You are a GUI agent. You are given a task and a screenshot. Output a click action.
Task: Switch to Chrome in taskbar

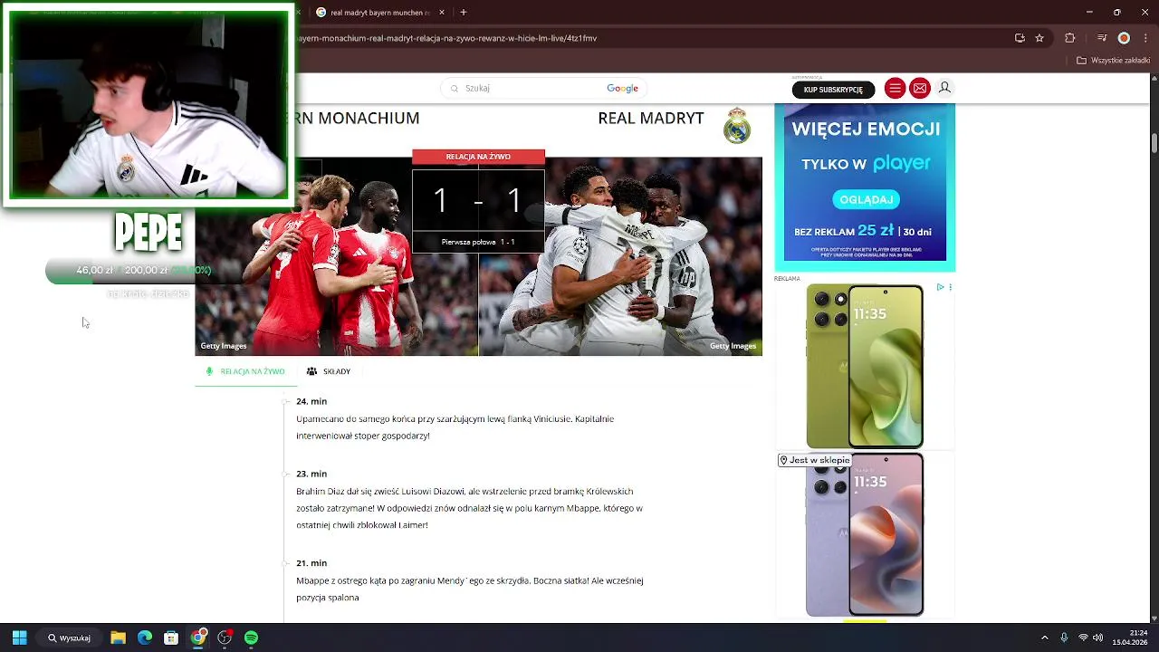coord(197,638)
